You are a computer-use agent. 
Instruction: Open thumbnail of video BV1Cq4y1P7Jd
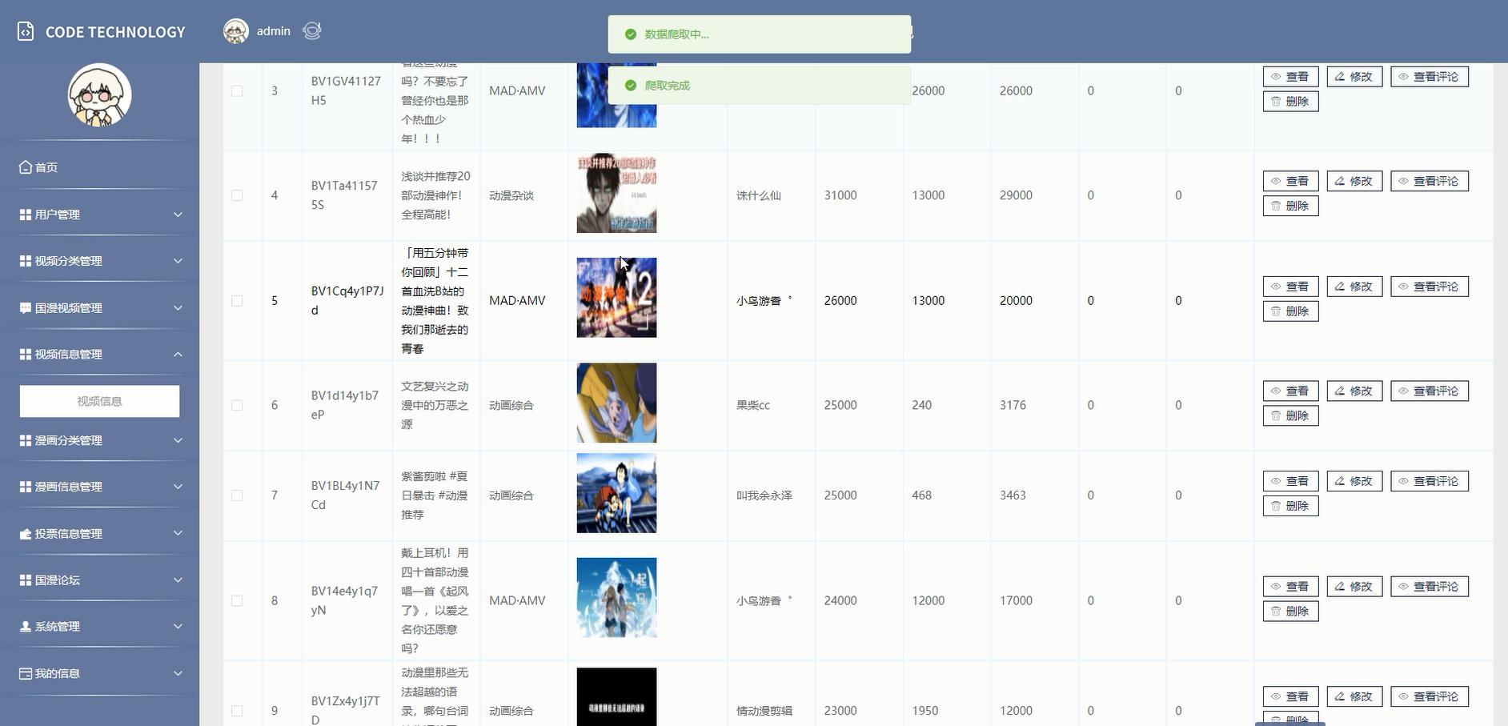pyautogui.click(x=616, y=298)
